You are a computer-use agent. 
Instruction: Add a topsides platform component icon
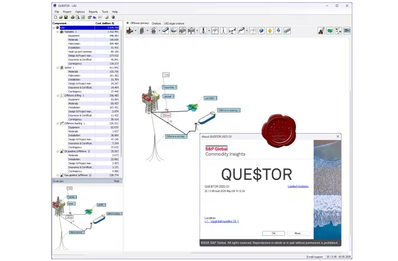tap(129, 31)
